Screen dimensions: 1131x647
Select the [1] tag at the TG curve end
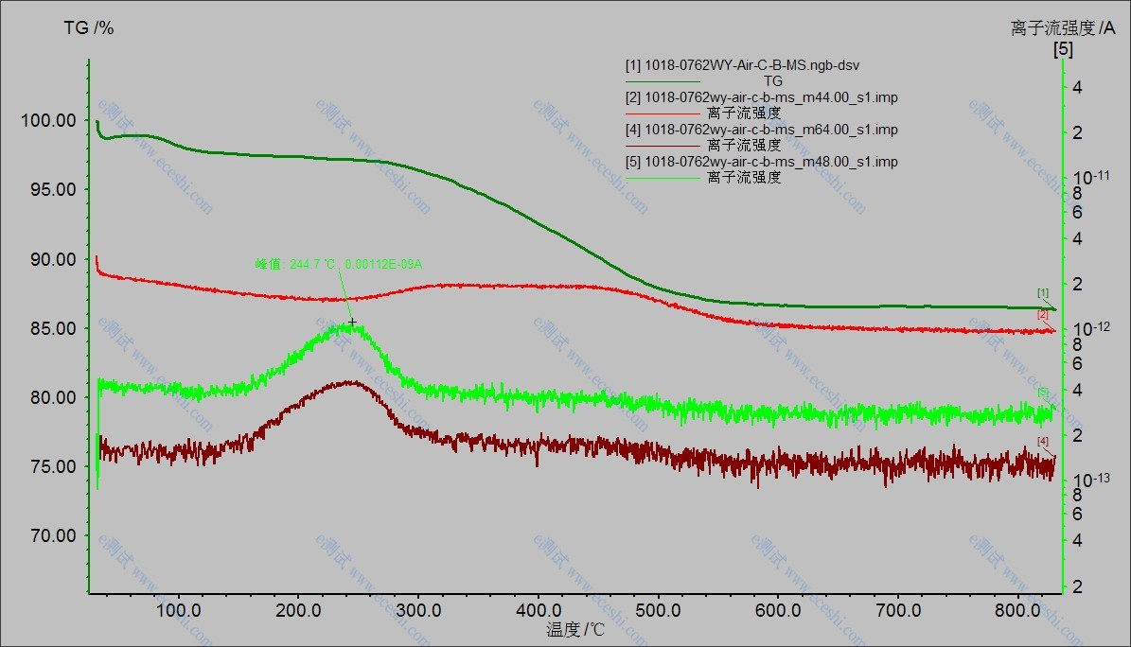pos(1043,293)
